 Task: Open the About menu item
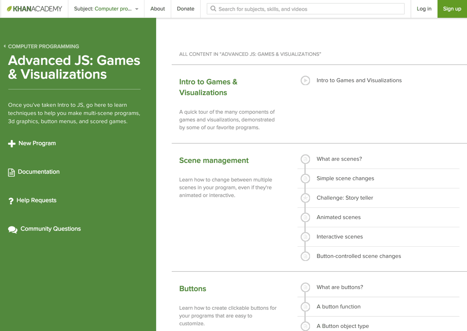pos(157,9)
